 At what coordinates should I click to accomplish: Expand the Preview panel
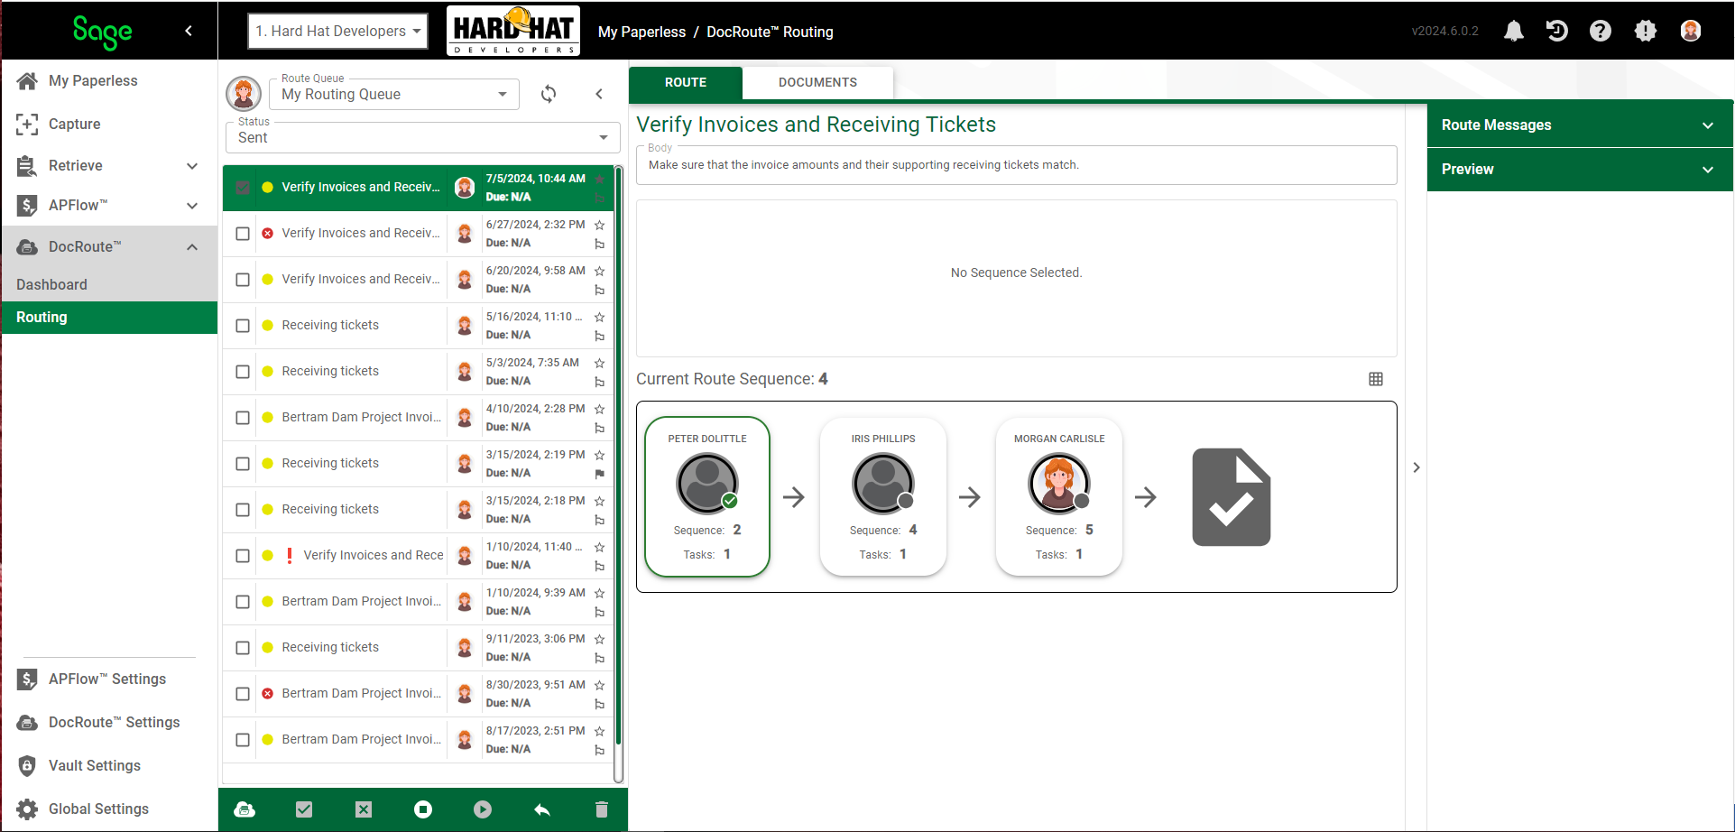(x=1580, y=169)
